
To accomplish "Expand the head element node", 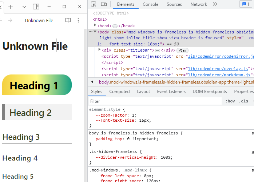I will (x=95, y=25).
